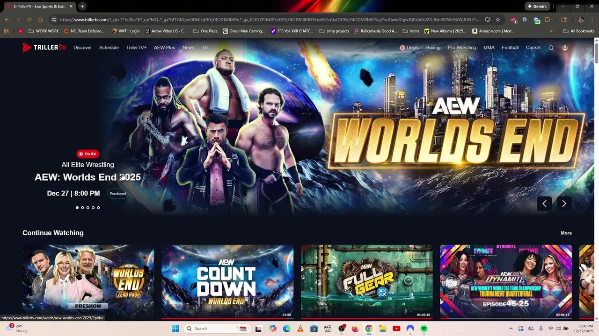Open the Schedule page
The width and height of the screenshot is (599, 336).
[109, 48]
